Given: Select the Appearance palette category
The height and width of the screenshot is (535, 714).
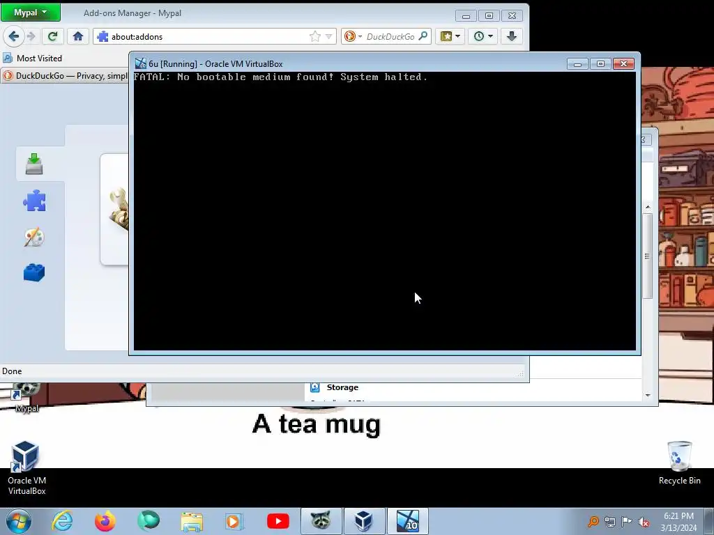Looking at the screenshot, I should 34,237.
